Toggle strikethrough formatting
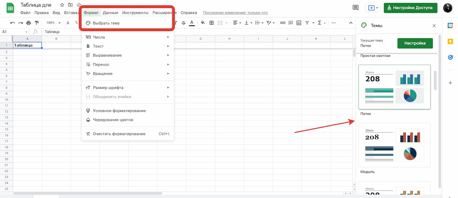The image size is (458, 198). [184, 23]
